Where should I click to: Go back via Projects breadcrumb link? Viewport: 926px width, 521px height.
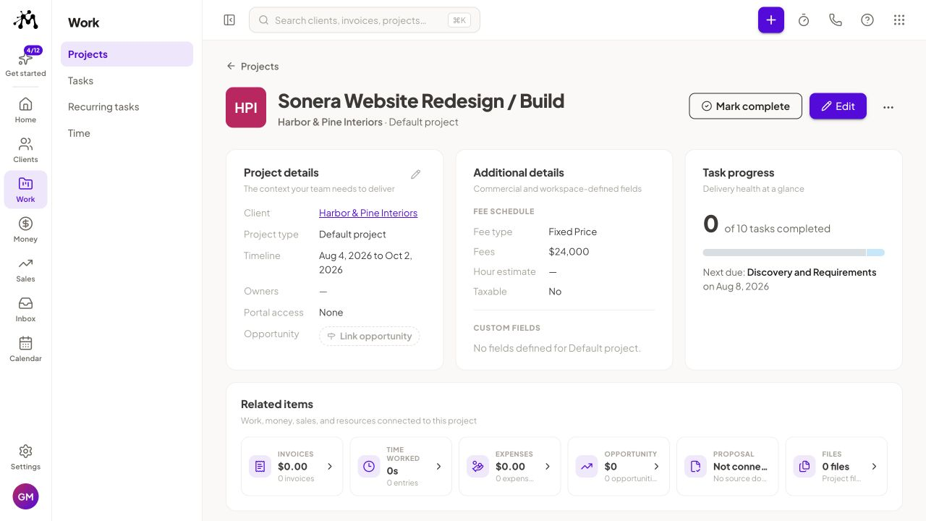(x=252, y=66)
